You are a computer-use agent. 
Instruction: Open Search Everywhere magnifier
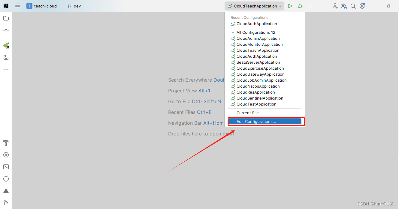[x=353, y=6]
